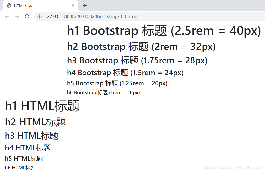Click the info circle beside the URL

39,16
